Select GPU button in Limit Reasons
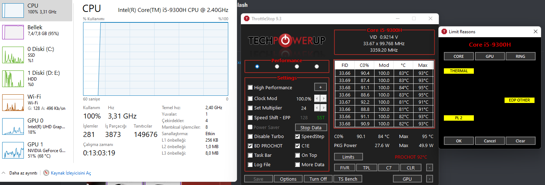 pyautogui.click(x=489, y=56)
